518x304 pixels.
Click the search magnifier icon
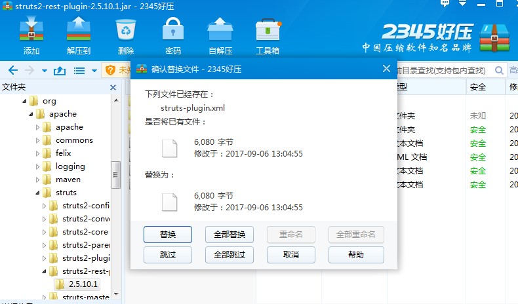pyautogui.click(x=500, y=70)
